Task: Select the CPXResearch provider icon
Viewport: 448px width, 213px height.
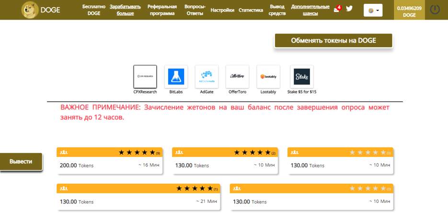Action: tap(145, 77)
